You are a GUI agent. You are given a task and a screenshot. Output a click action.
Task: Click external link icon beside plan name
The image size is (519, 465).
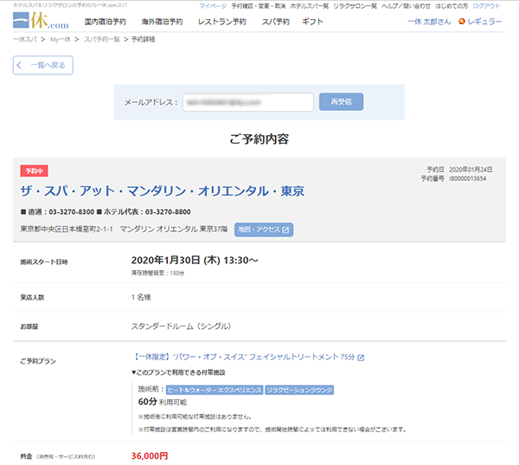(361, 358)
